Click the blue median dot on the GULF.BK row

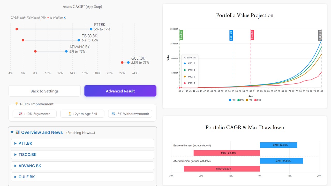128,62
